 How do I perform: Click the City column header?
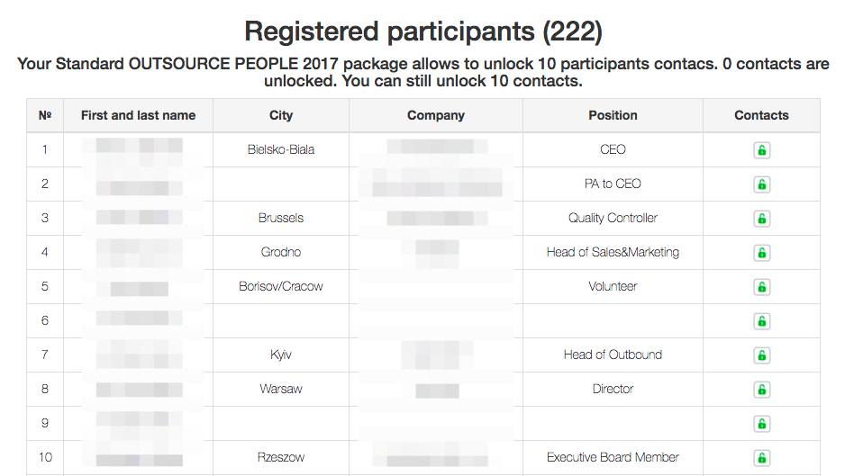click(281, 115)
